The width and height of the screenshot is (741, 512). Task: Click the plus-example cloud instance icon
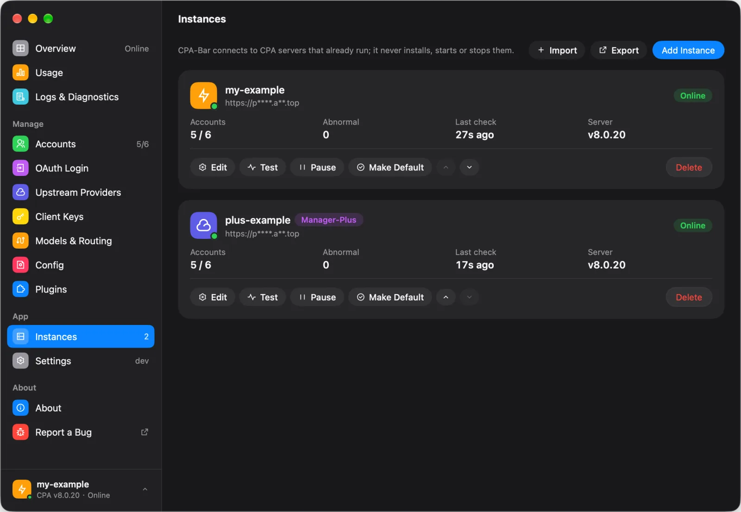(204, 225)
